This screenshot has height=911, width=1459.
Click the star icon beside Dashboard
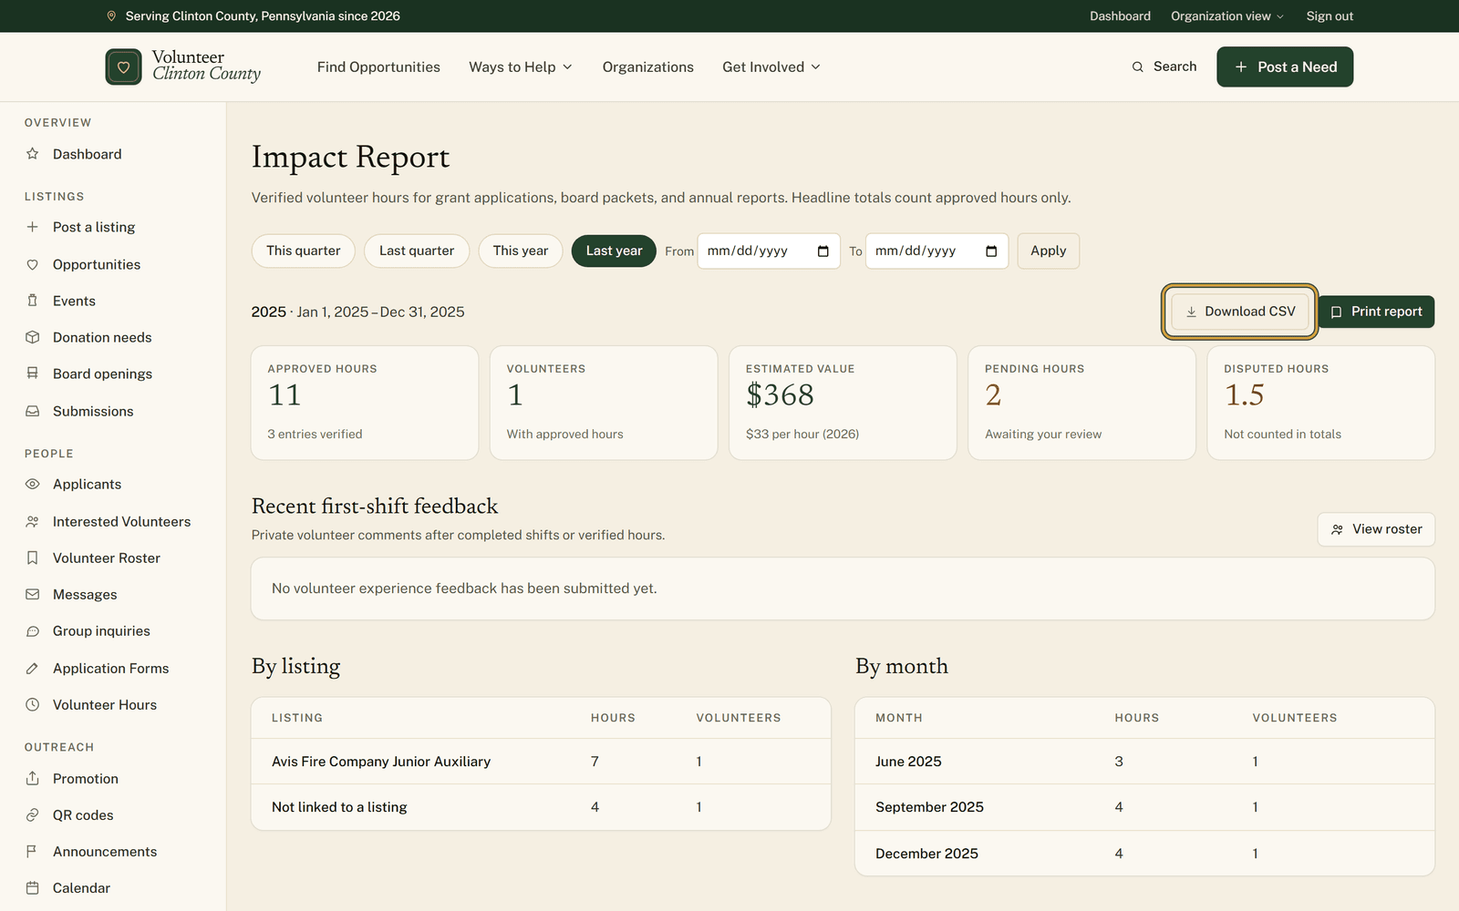click(33, 154)
